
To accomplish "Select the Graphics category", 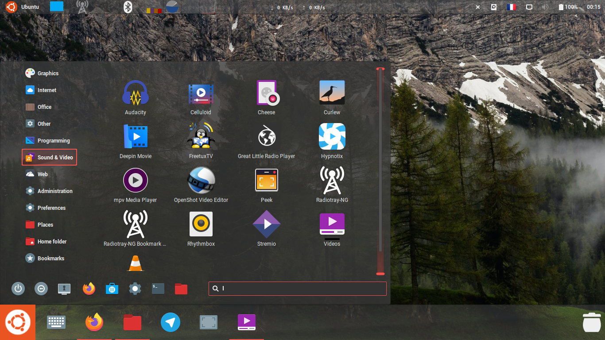I will pyautogui.click(x=42, y=73).
